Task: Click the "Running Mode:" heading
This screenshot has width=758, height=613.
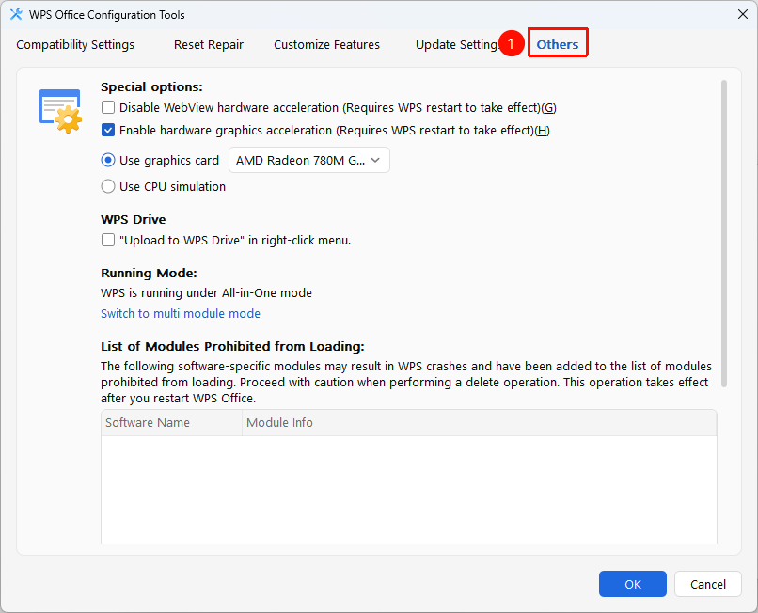Action: 149,274
